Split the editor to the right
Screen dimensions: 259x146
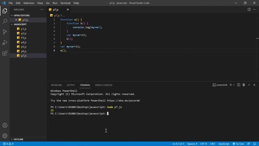pos(249,9)
